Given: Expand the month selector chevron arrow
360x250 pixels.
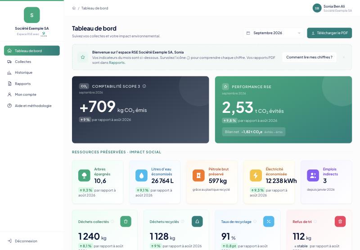Looking at the screenshot, I should [x=299, y=33].
